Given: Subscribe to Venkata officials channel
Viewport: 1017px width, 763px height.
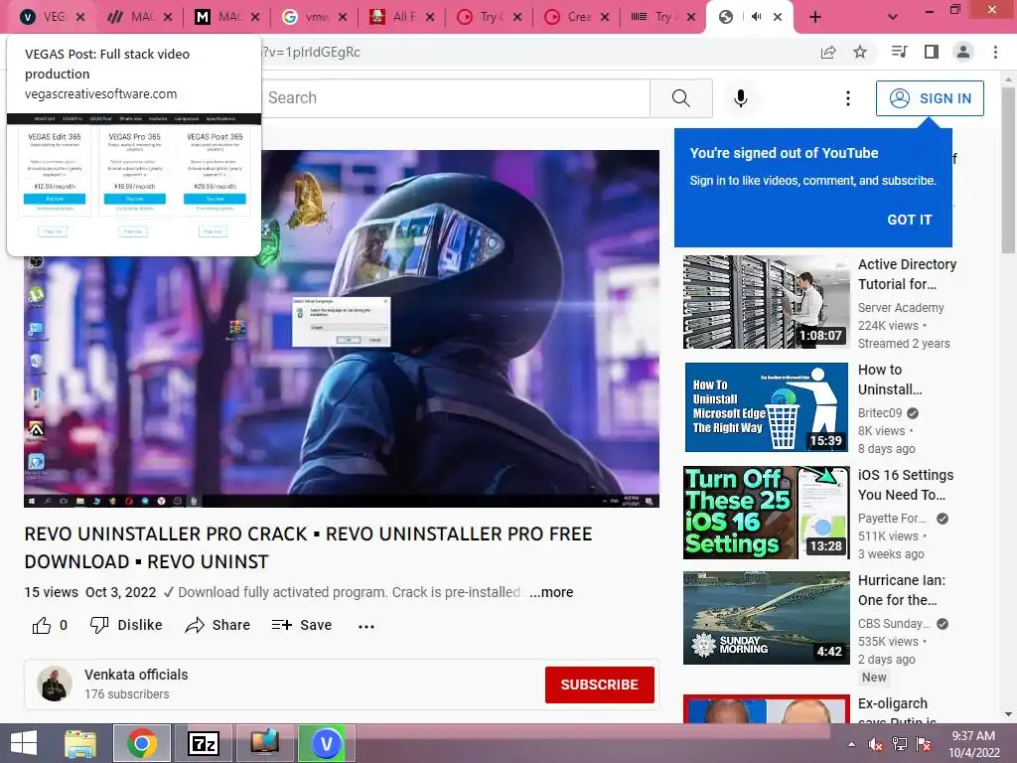Looking at the screenshot, I should [599, 685].
